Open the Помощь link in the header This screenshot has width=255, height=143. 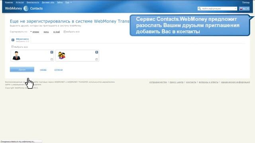click(246, 2)
